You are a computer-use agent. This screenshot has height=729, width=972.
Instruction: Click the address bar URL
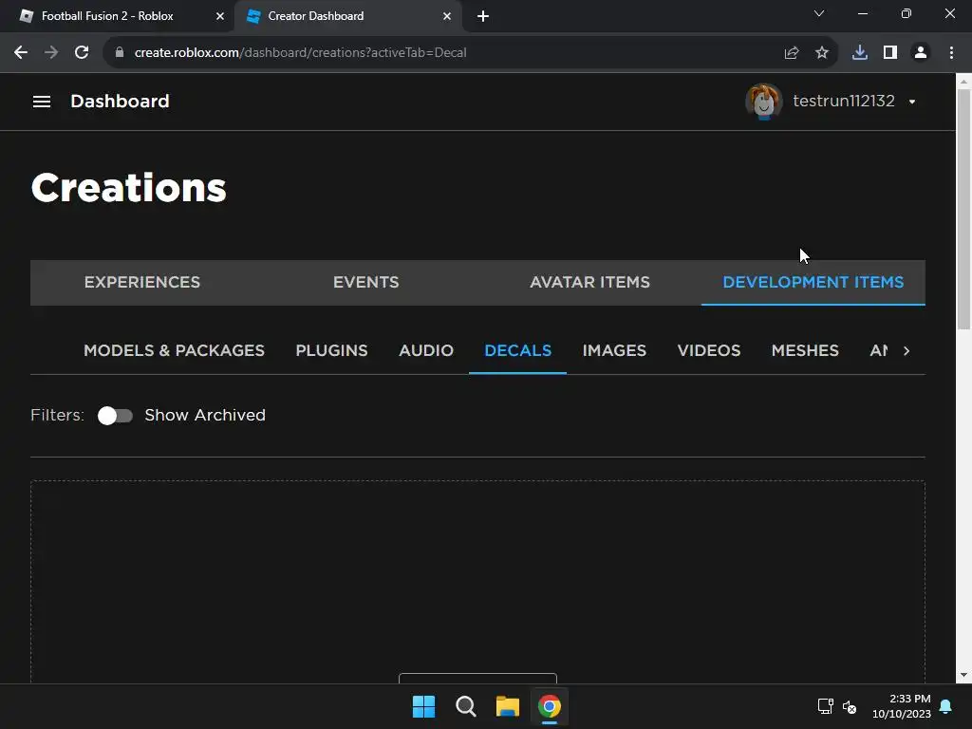(301, 53)
